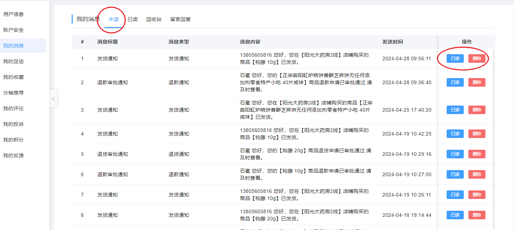Click the 我的消息 section heading
This screenshot has width=514, height=230.
pyautogui.click(x=88, y=19)
